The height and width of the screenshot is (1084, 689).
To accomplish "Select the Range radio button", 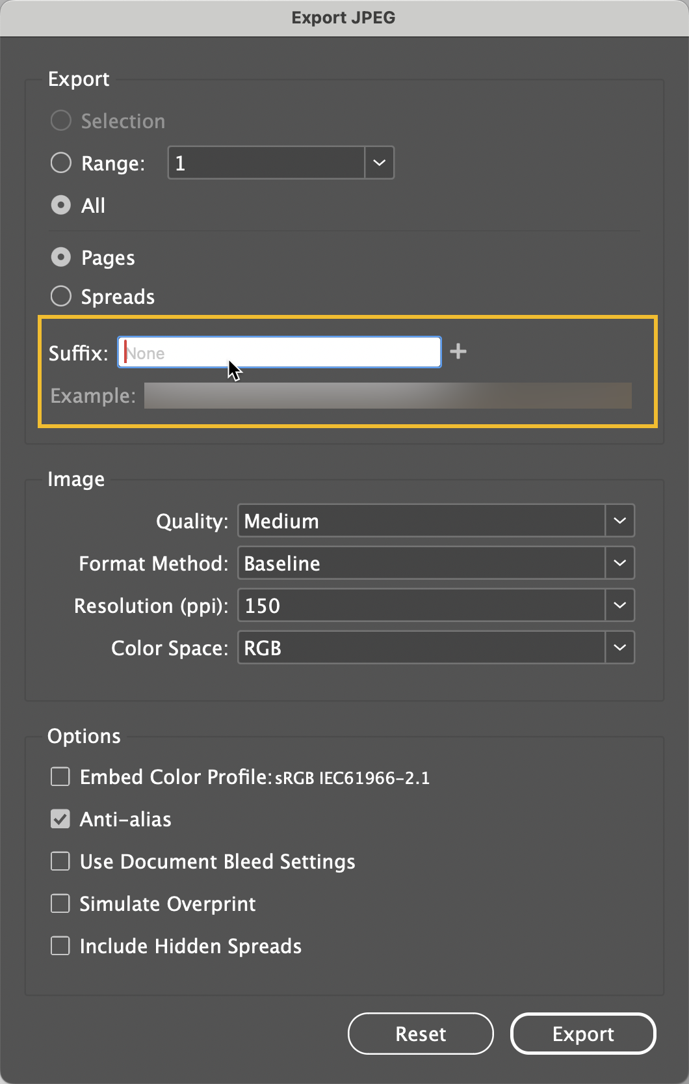I will pos(61,163).
